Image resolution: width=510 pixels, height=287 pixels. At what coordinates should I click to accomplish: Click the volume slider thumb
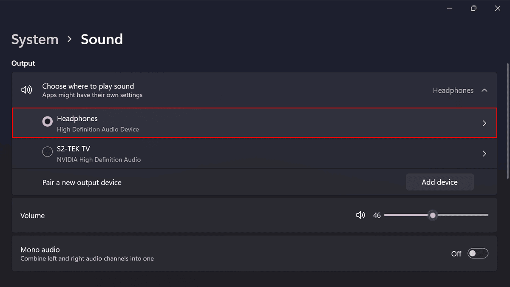pyautogui.click(x=433, y=216)
